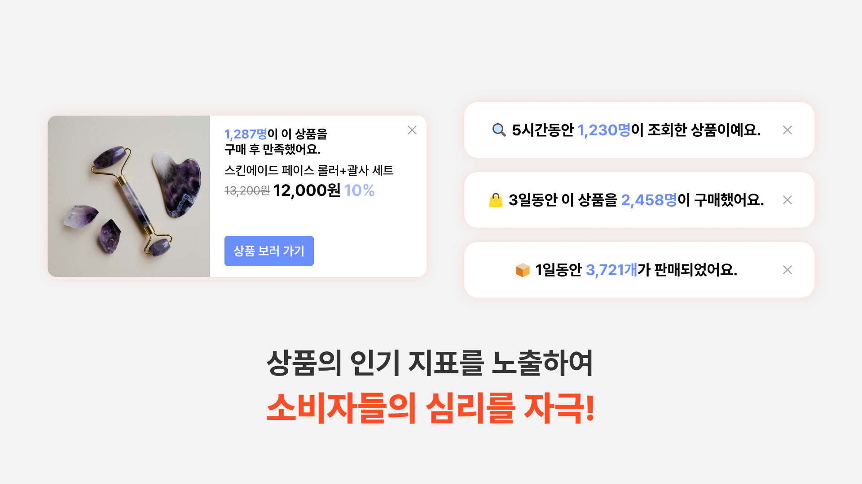862x484 pixels.
Task: Click the strikethrough 13,200원 original price
Action: pos(247,191)
